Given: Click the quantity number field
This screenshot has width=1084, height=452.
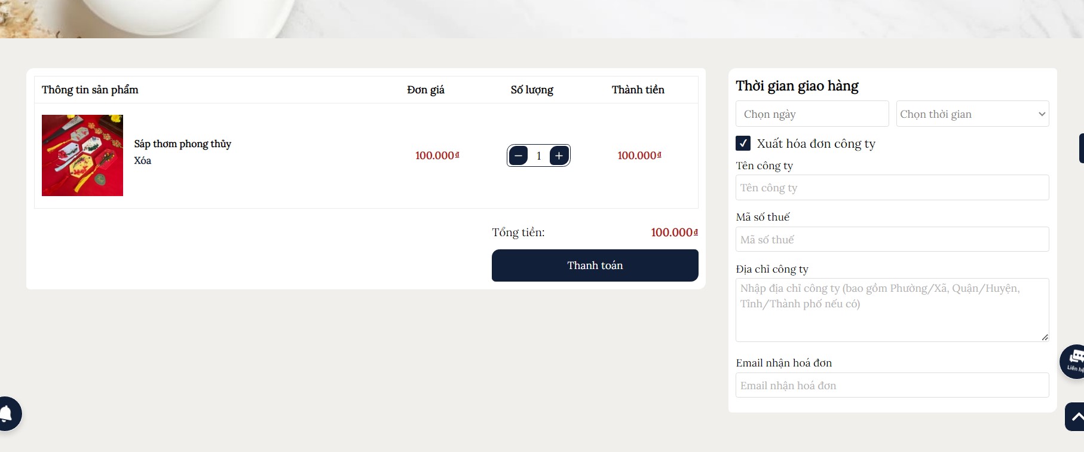Looking at the screenshot, I should click(538, 156).
